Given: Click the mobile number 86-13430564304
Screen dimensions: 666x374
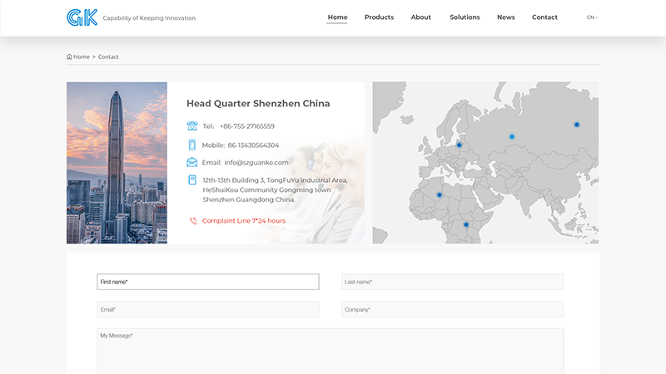Looking at the screenshot, I should pyautogui.click(x=253, y=145).
